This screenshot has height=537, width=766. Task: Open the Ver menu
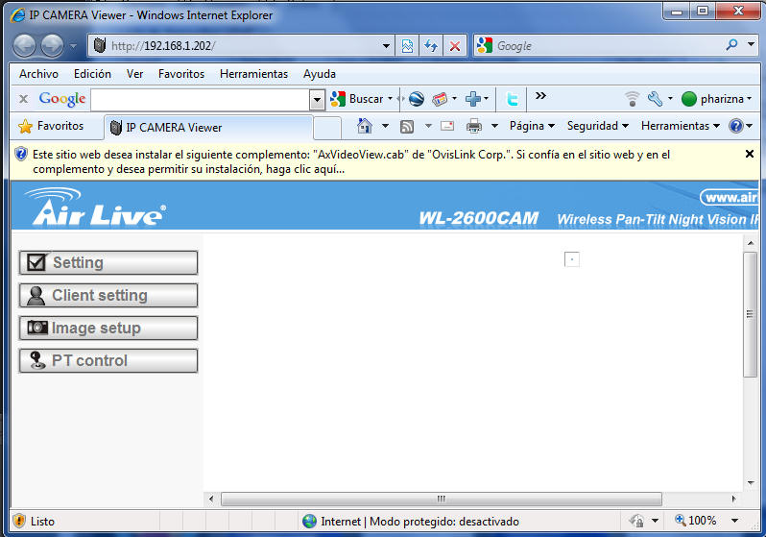(134, 74)
